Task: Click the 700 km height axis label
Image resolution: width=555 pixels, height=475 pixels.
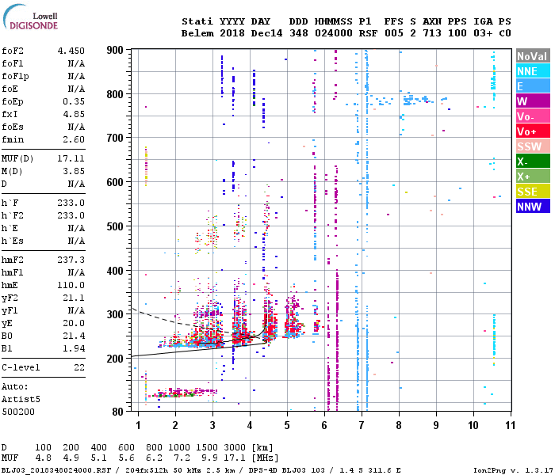Action: click(115, 139)
